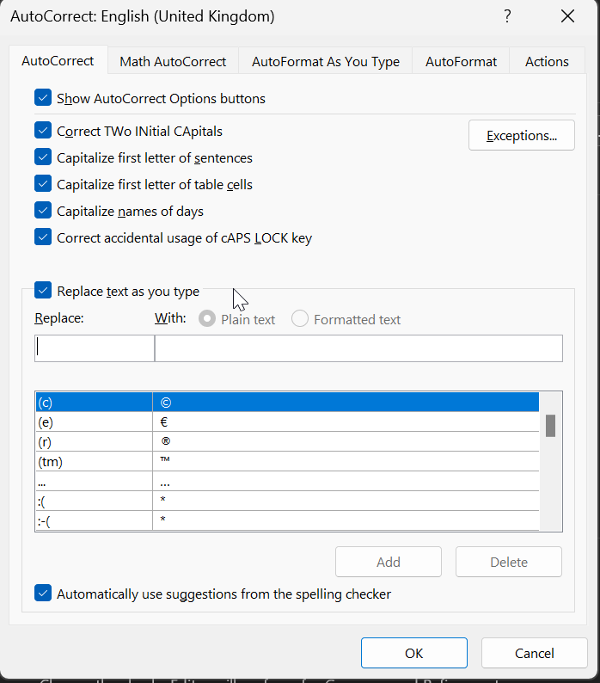Select the (r) registered symbol row
The image size is (600, 683).
(x=287, y=441)
